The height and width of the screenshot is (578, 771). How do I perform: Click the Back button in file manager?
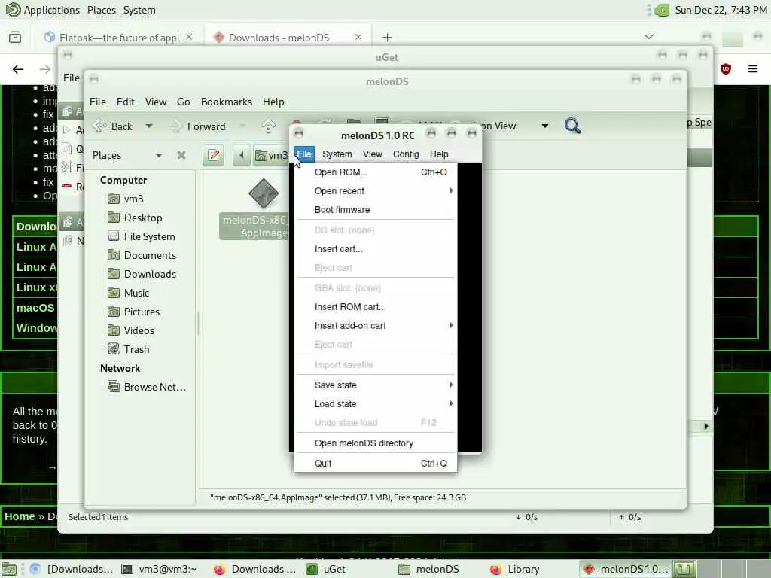(113, 126)
